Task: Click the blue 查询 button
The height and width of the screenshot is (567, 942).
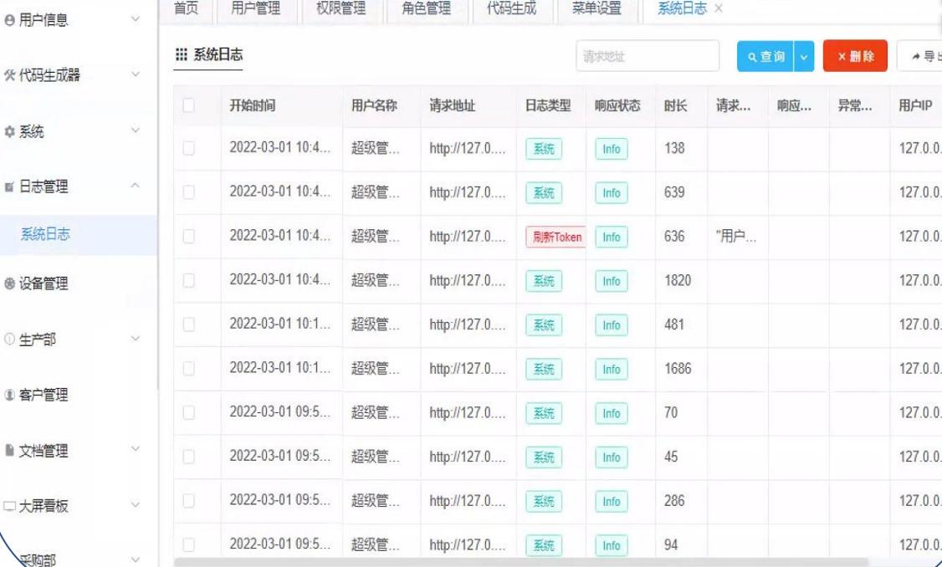Action: pos(765,57)
